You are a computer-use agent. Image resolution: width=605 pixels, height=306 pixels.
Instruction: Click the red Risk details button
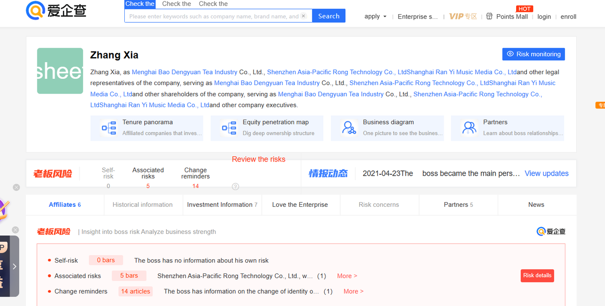click(x=537, y=276)
